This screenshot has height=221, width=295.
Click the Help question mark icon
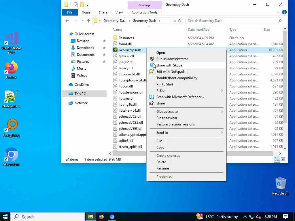click(x=284, y=12)
